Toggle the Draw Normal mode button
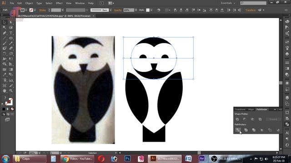 click(4, 115)
